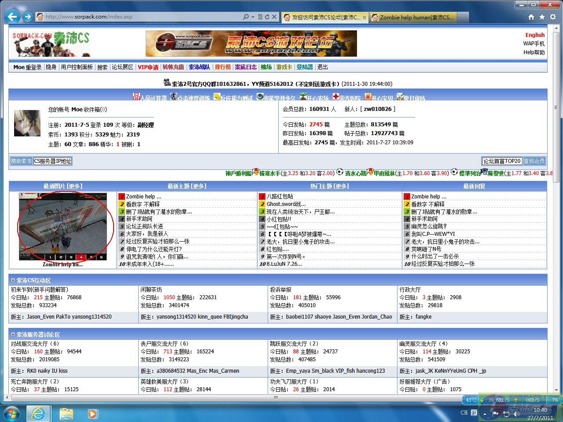The height and width of the screenshot is (422, 563).
Task: Open the IE Home icon
Action: click(x=531, y=17)
